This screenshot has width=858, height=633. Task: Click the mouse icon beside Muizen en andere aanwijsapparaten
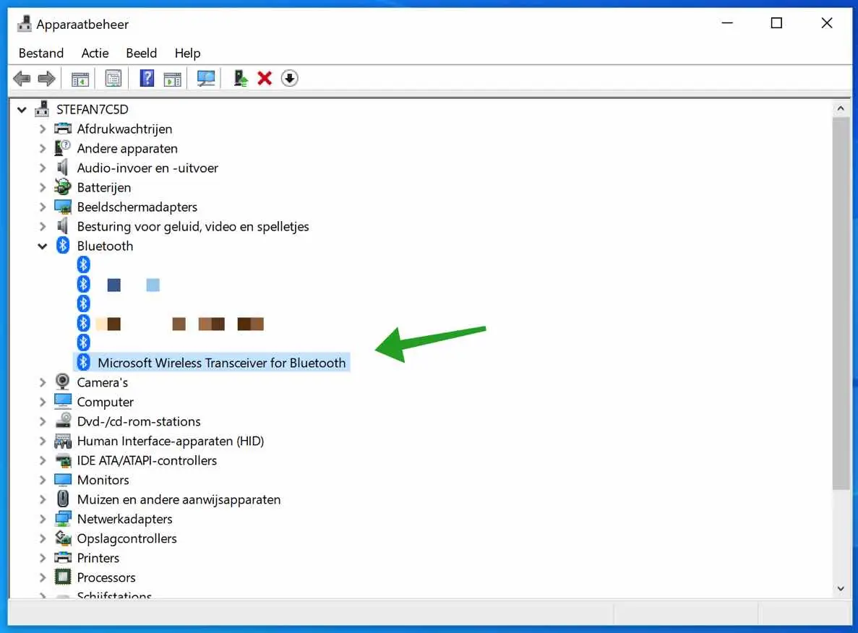(x=63, y=499)
